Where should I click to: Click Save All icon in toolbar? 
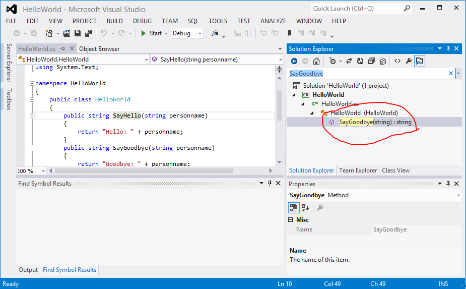click(x=89, y=33)
